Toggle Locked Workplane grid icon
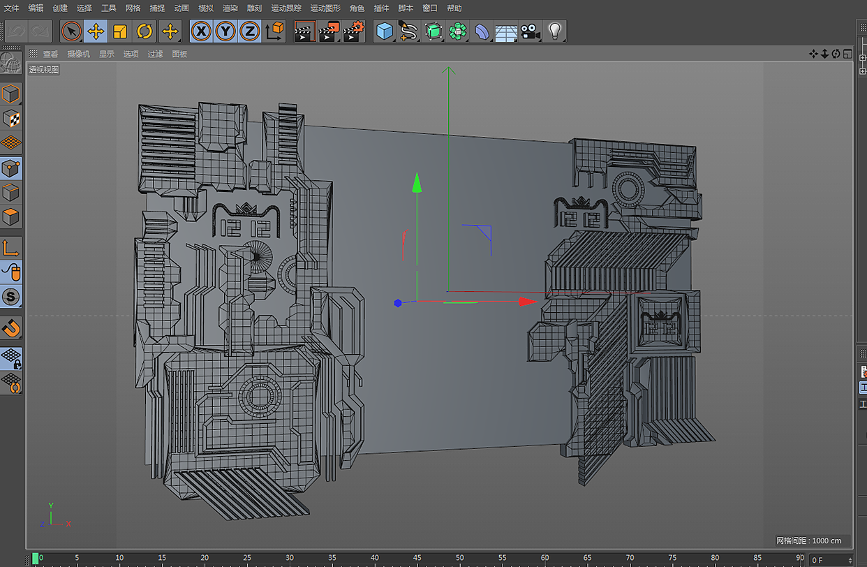867x567 pixels. coord(11,358)
